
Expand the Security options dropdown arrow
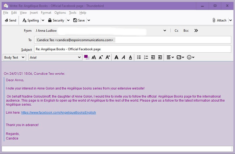click(68, 20)
